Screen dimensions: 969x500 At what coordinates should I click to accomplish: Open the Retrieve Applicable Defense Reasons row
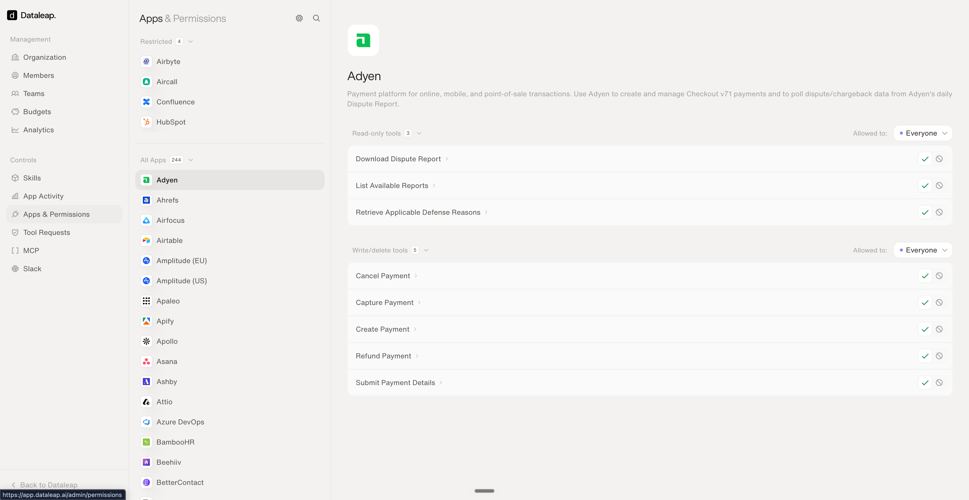tap(650, 212)
